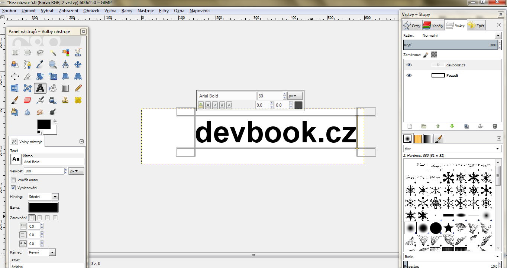Choose the Zoom magnifier tool
This screenshot has height=268, width=507.
click(x=53, y=64)
